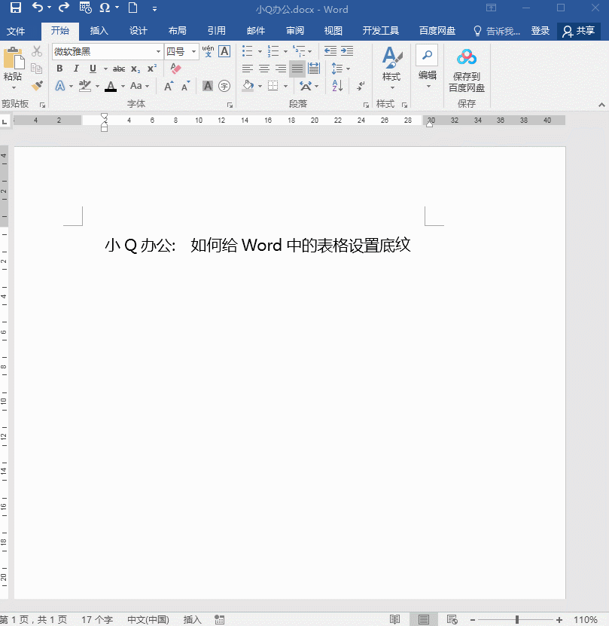Image resolution: width=609 pixels, height=626 pixels.
Task: Switch to the 审阅 tab
Action: (295, 31)
